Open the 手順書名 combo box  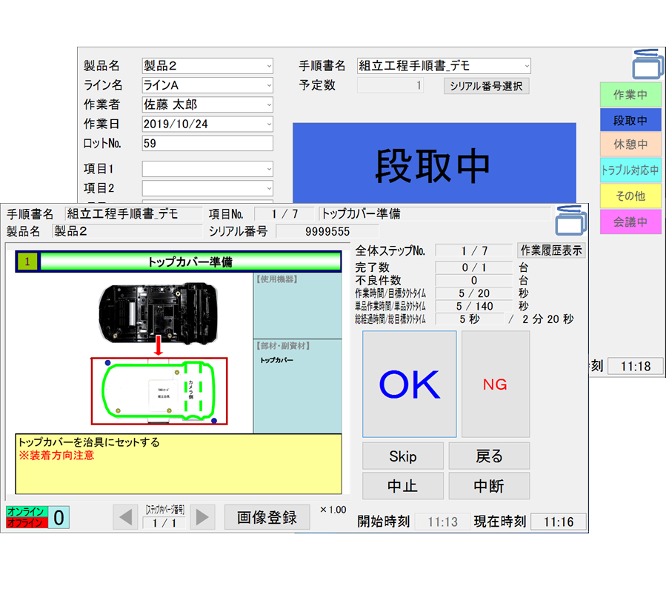[443, 66]
